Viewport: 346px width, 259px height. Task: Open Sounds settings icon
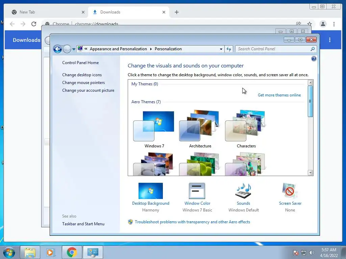click(243, 191)
